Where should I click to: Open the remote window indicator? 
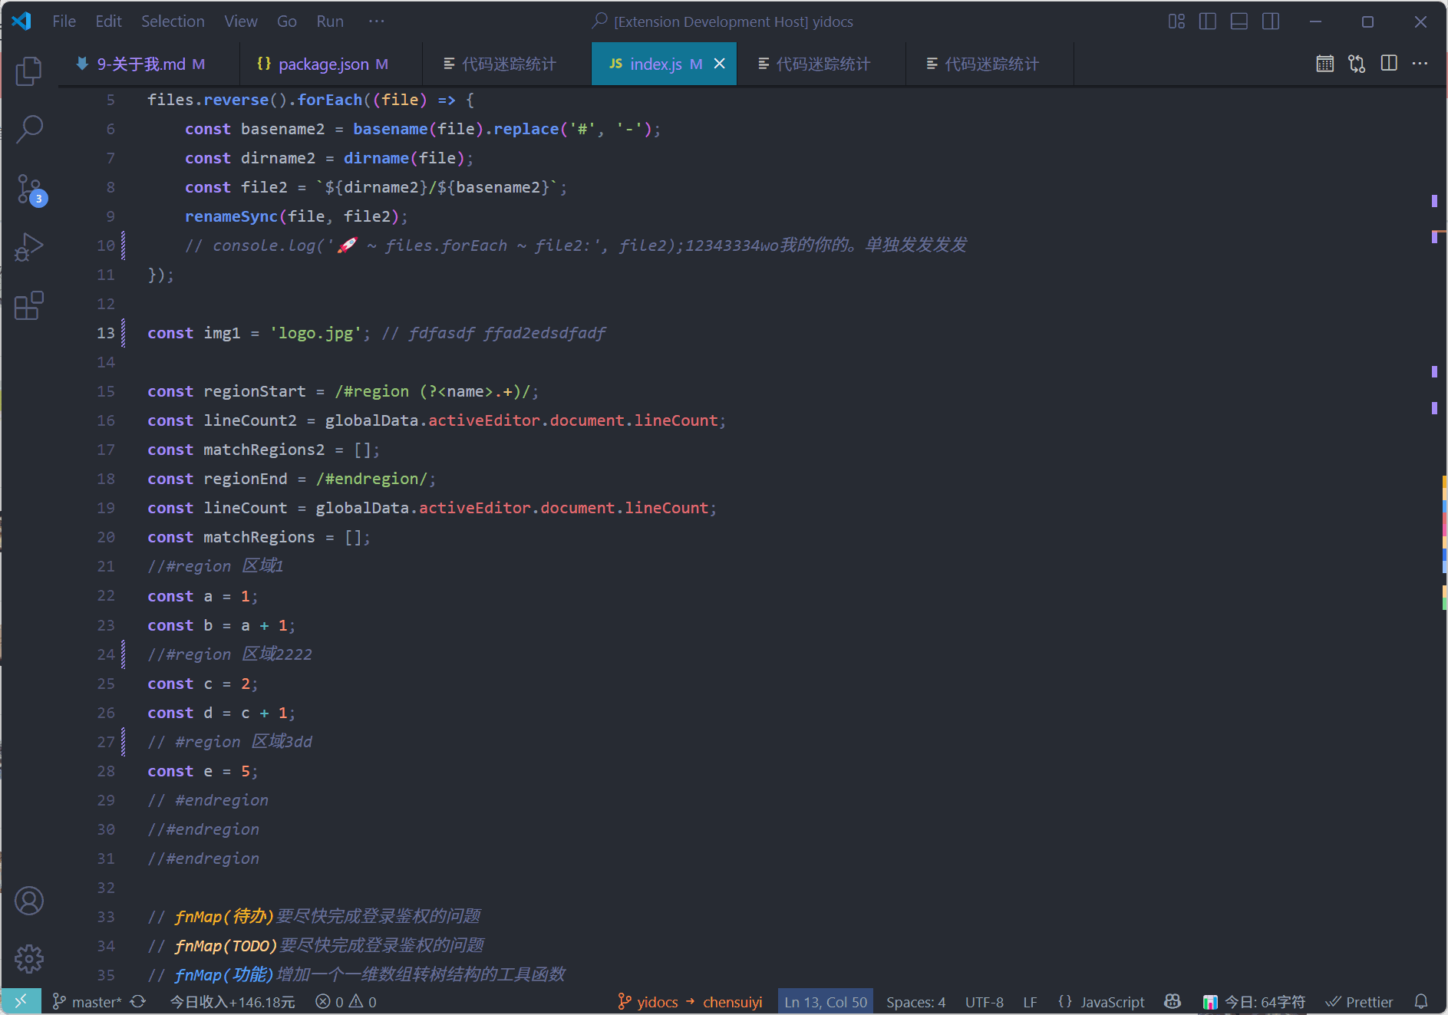point(21,1002)
